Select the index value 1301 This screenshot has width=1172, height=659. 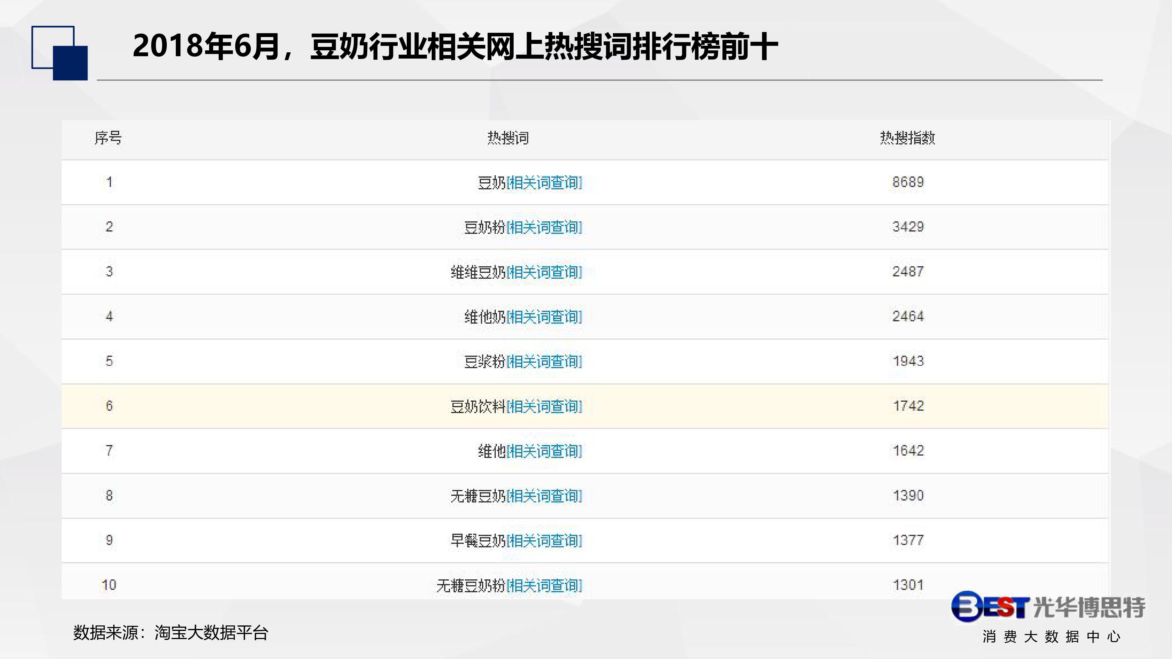click(x=908, y=585)
